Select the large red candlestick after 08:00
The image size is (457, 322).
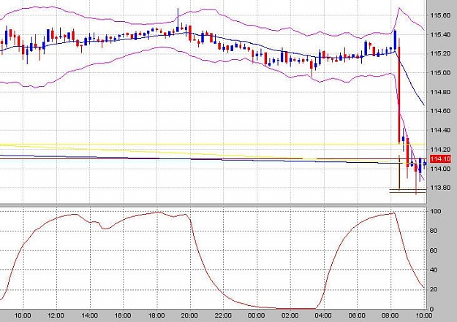coord(399,95)
